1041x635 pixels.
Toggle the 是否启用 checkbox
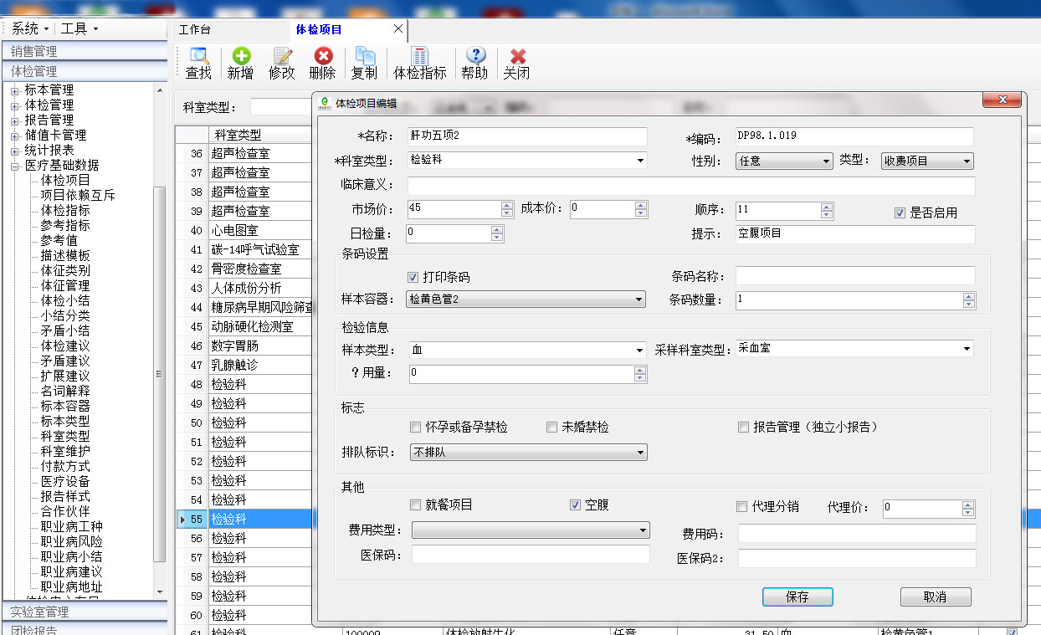pyautogui.click(x=900, y=213)
